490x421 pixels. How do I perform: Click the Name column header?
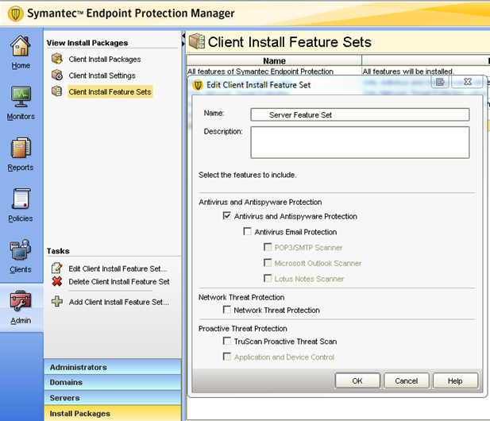click(x=274, y=60)
